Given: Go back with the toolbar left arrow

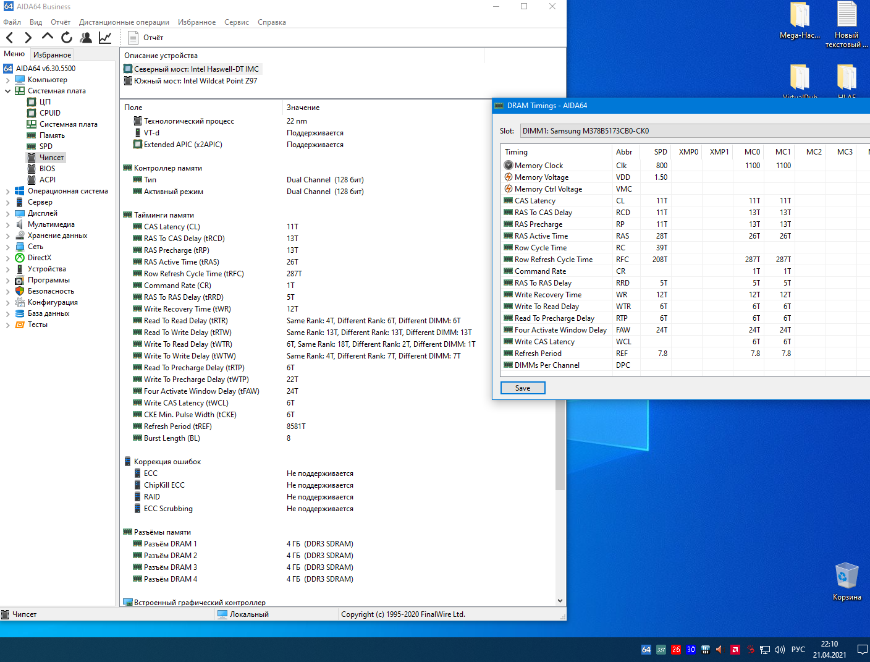Looking at the screenshot, I should click(10, 38).
